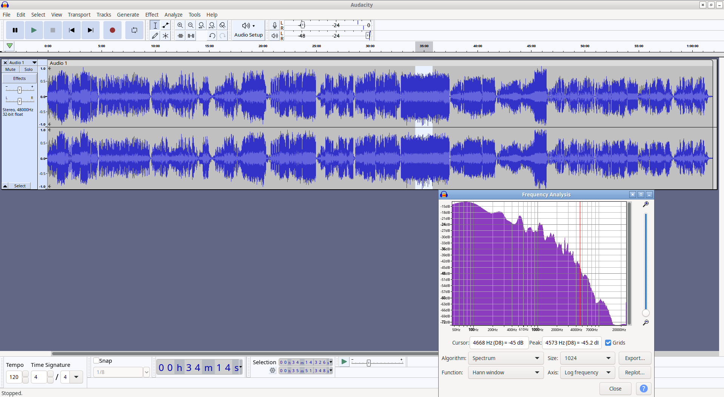Screen dimensions: 724x397
Task: Open the Selection toolbar settings gear
Action: point(273,371)
